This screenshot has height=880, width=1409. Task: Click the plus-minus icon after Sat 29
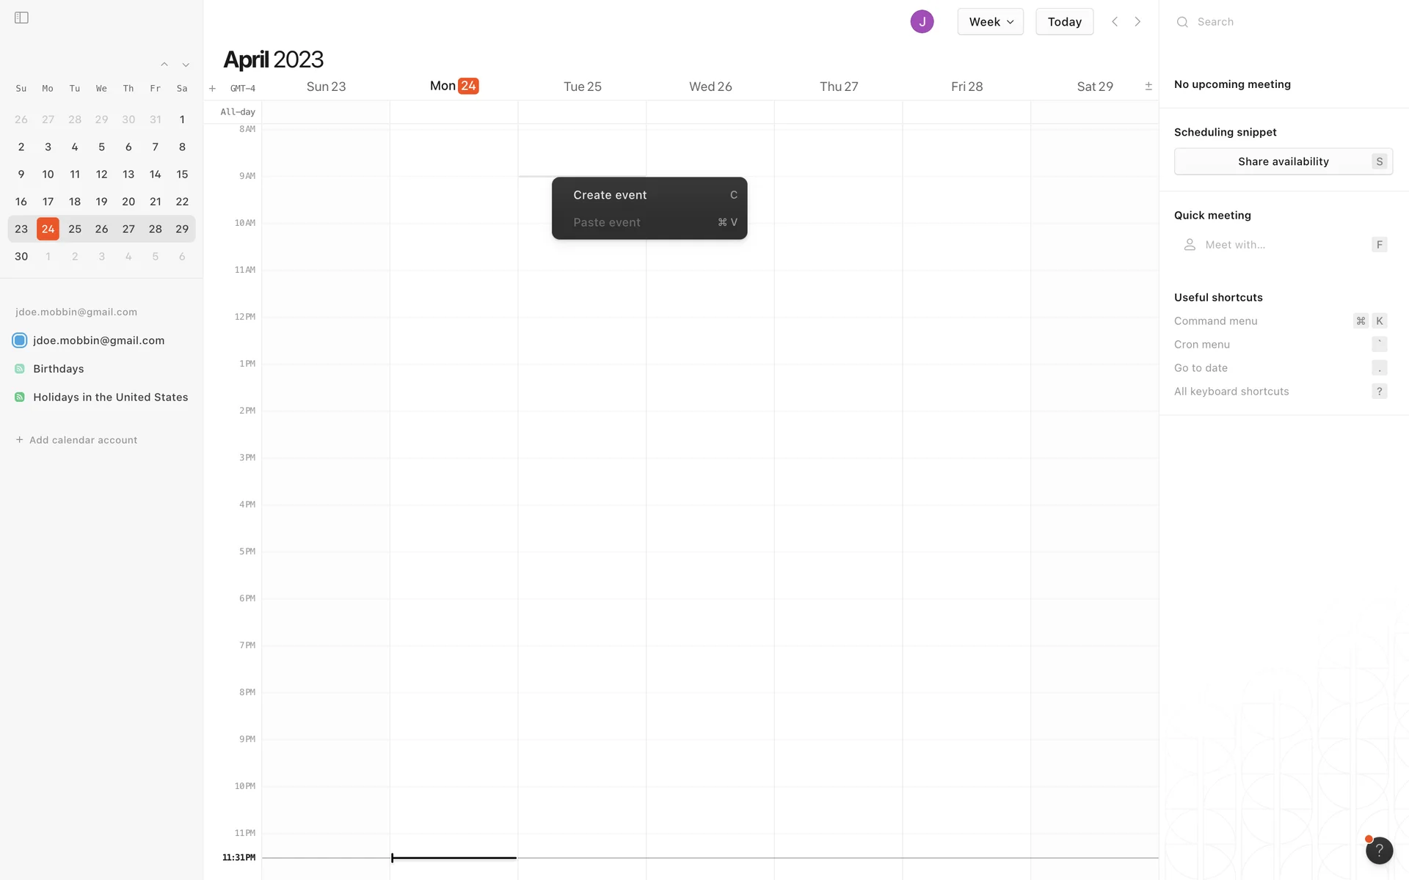click(1148, 87)
